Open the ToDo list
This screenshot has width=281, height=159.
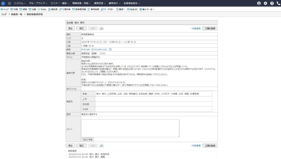point(42,9)
